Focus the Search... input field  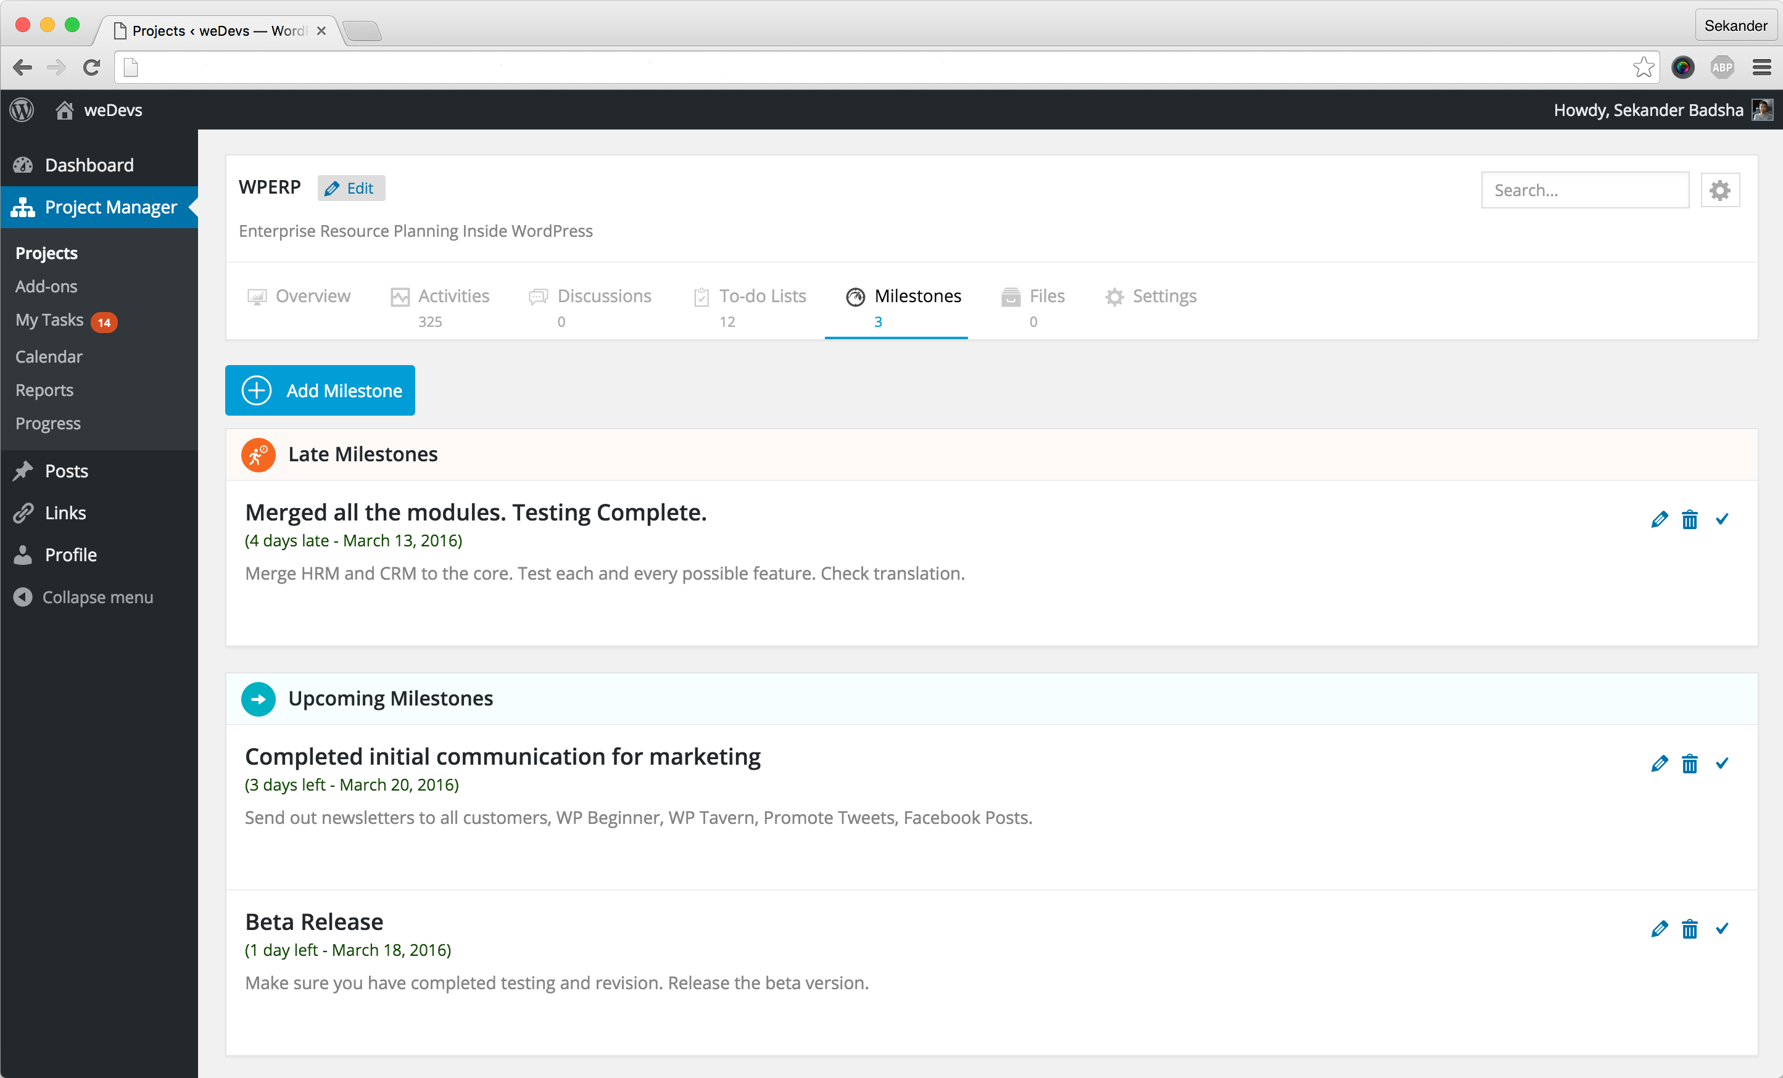pyautogui.click(x=1585, y=191)
